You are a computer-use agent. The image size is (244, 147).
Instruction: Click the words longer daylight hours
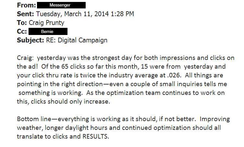tap(76, 128)
